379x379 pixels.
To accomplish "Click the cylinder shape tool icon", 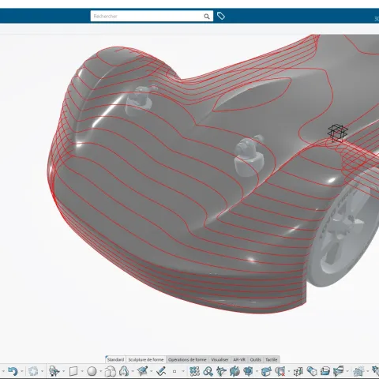I will pos(312,371).
